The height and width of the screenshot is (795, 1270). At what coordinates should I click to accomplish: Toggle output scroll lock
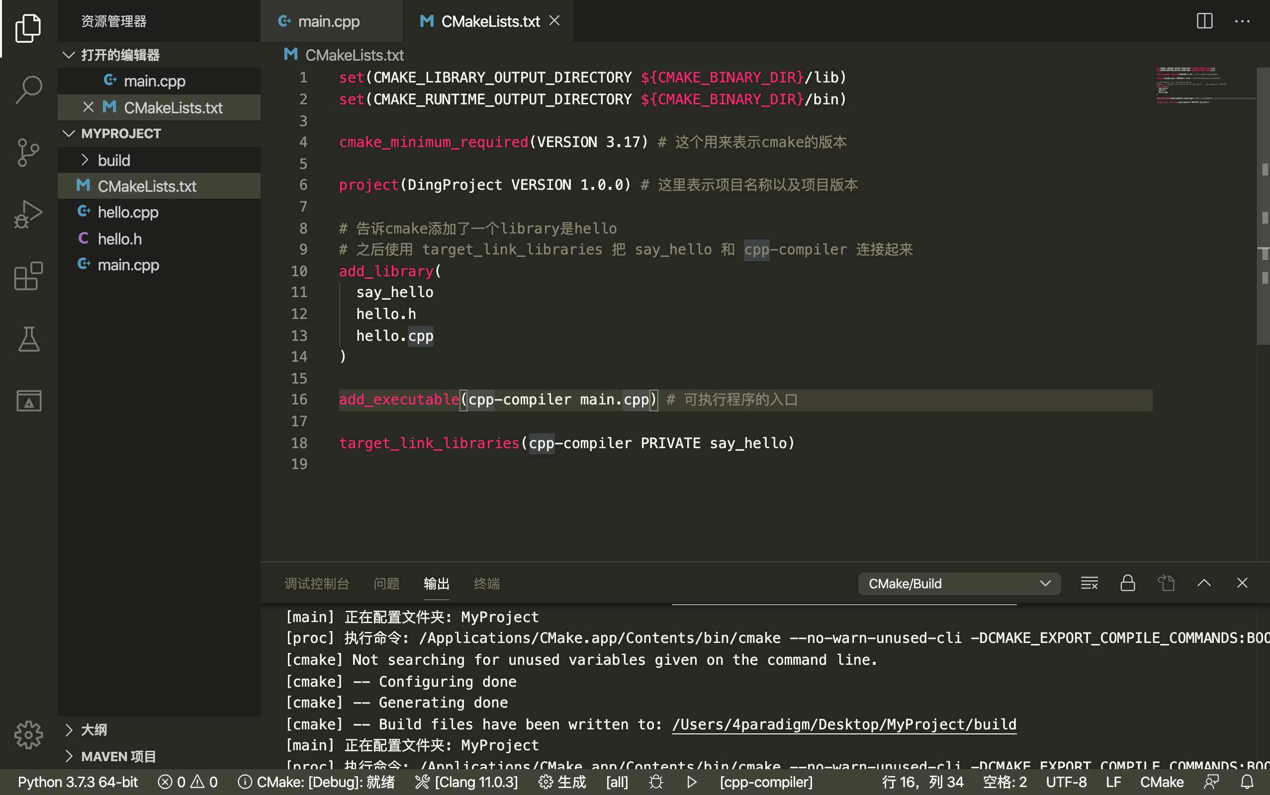[x=1127, y=583]
